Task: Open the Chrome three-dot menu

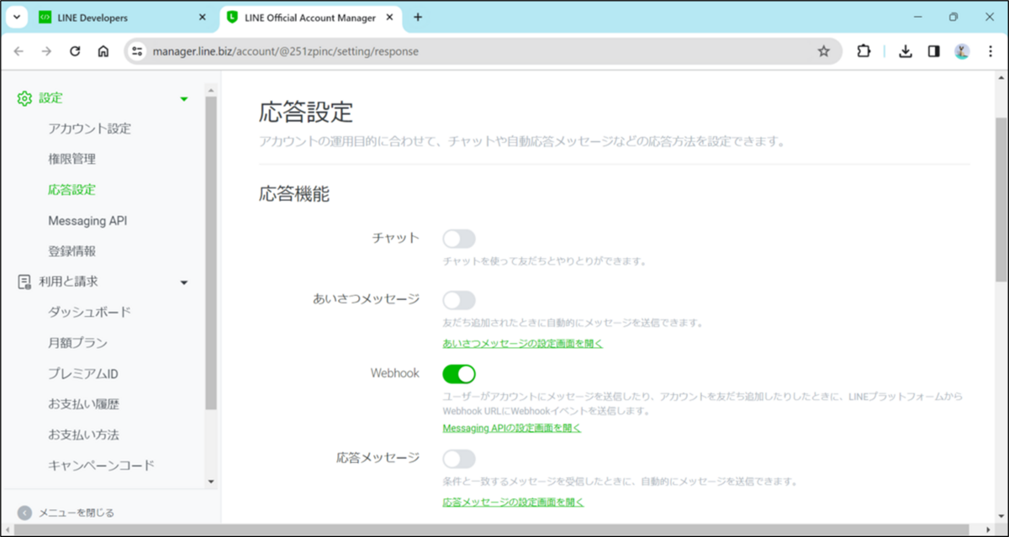Action: [x=990, y=51]
